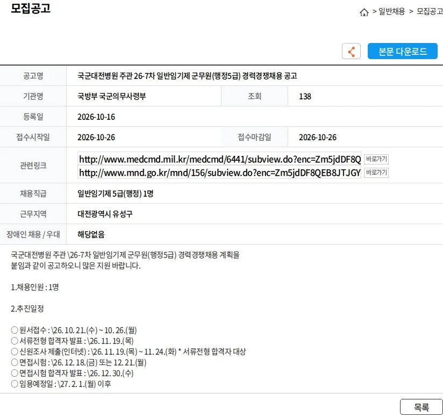
Task: Click the 채용직급 row label
Action: click(33, 194)
